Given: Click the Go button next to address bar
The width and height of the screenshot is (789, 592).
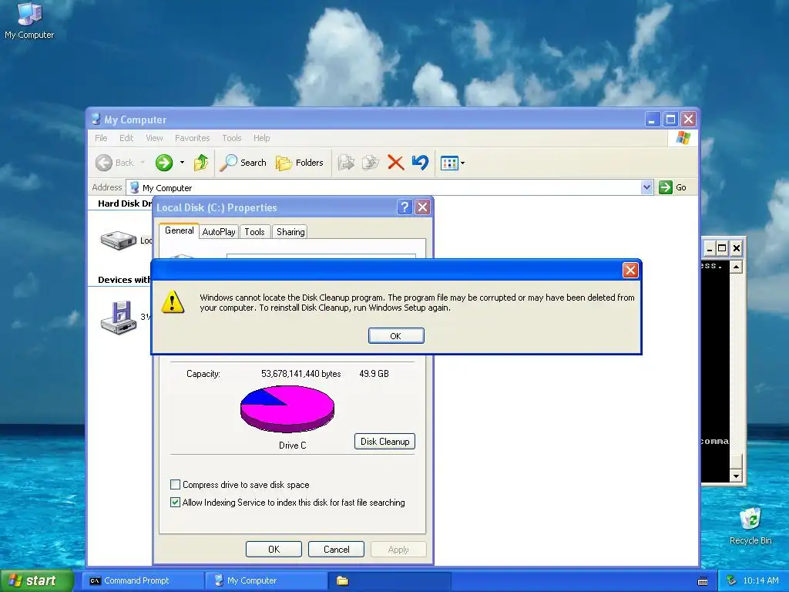Looking at the screenshot, I should (x=673, y=187).
